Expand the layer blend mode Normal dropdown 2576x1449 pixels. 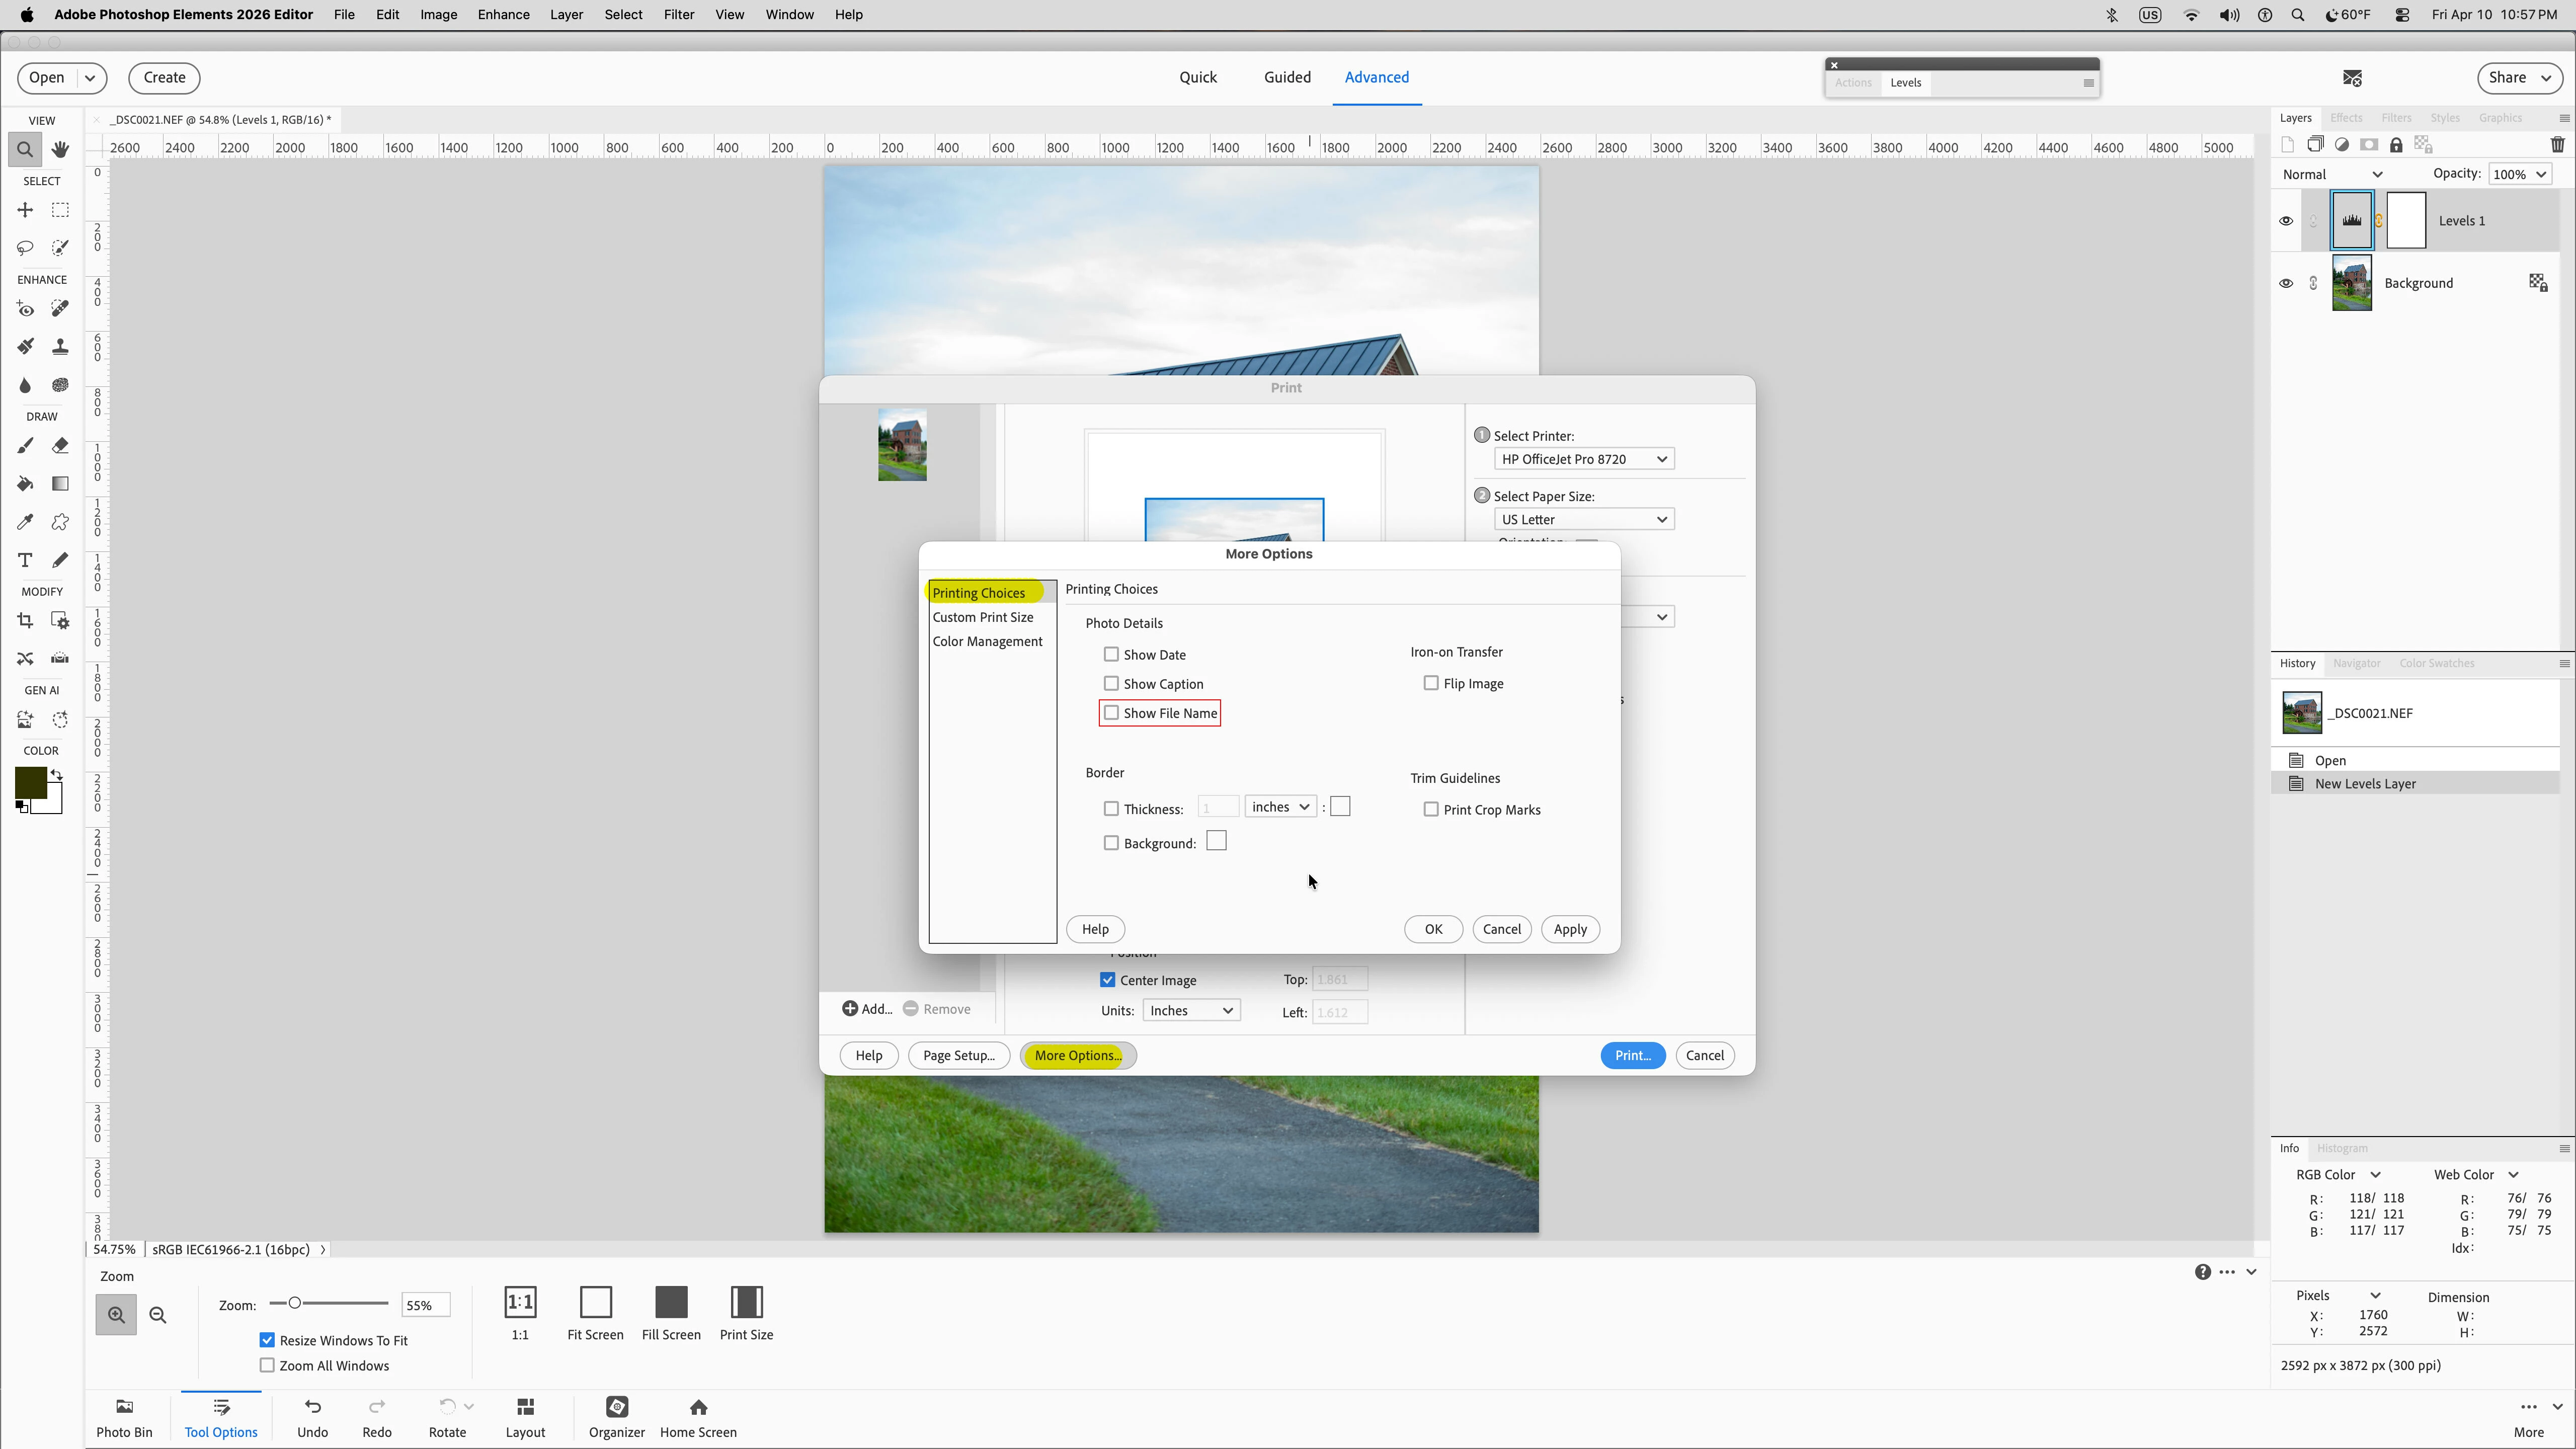[2332, 174]
